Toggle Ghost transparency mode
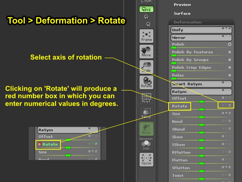The height and width of the screenshot is (182, 242). point(146,128)
